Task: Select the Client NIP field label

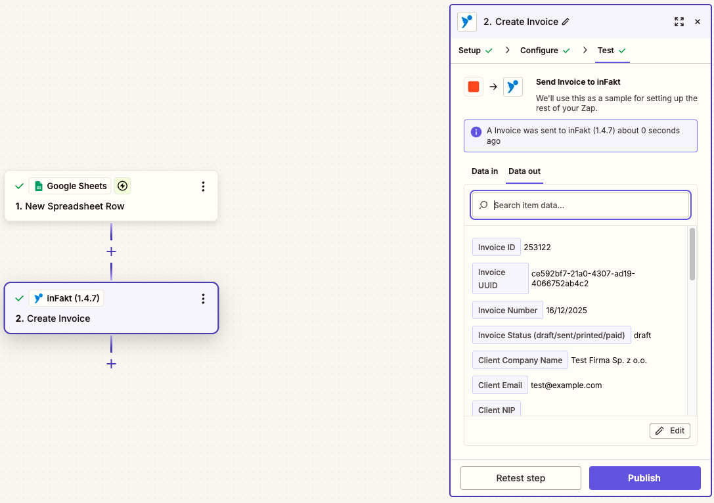Action: (497, 409)
